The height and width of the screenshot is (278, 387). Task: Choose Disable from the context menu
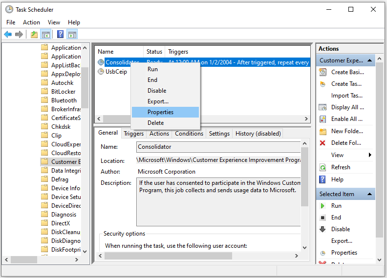click(165, 91)
